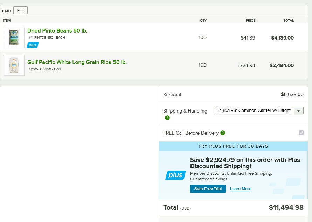Select the Pinto Beans total $4,139.00

[282, 38]
